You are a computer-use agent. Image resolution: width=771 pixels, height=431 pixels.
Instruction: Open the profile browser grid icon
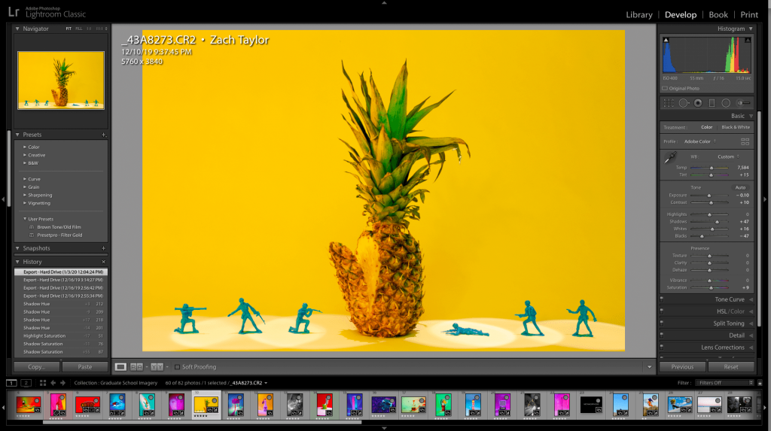(x=745, y=141)
